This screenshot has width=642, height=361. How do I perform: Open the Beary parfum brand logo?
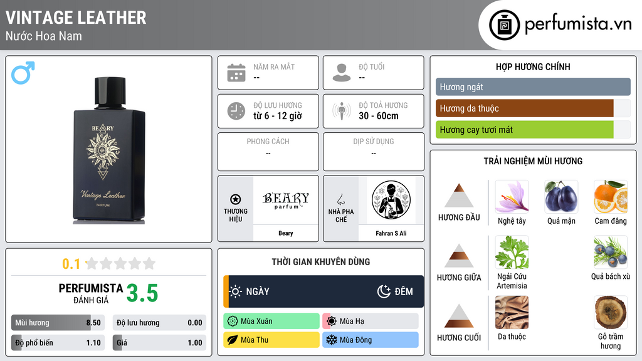click(286, 200)
